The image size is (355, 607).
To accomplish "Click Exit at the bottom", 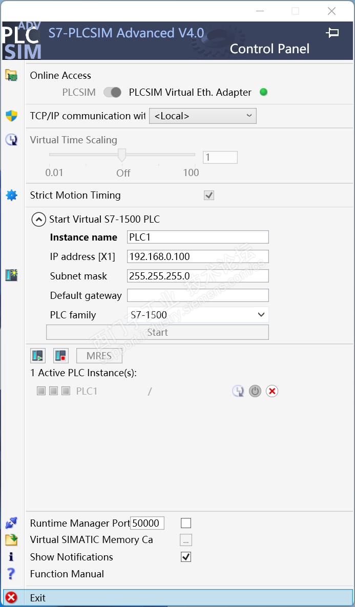I will 178,598.
